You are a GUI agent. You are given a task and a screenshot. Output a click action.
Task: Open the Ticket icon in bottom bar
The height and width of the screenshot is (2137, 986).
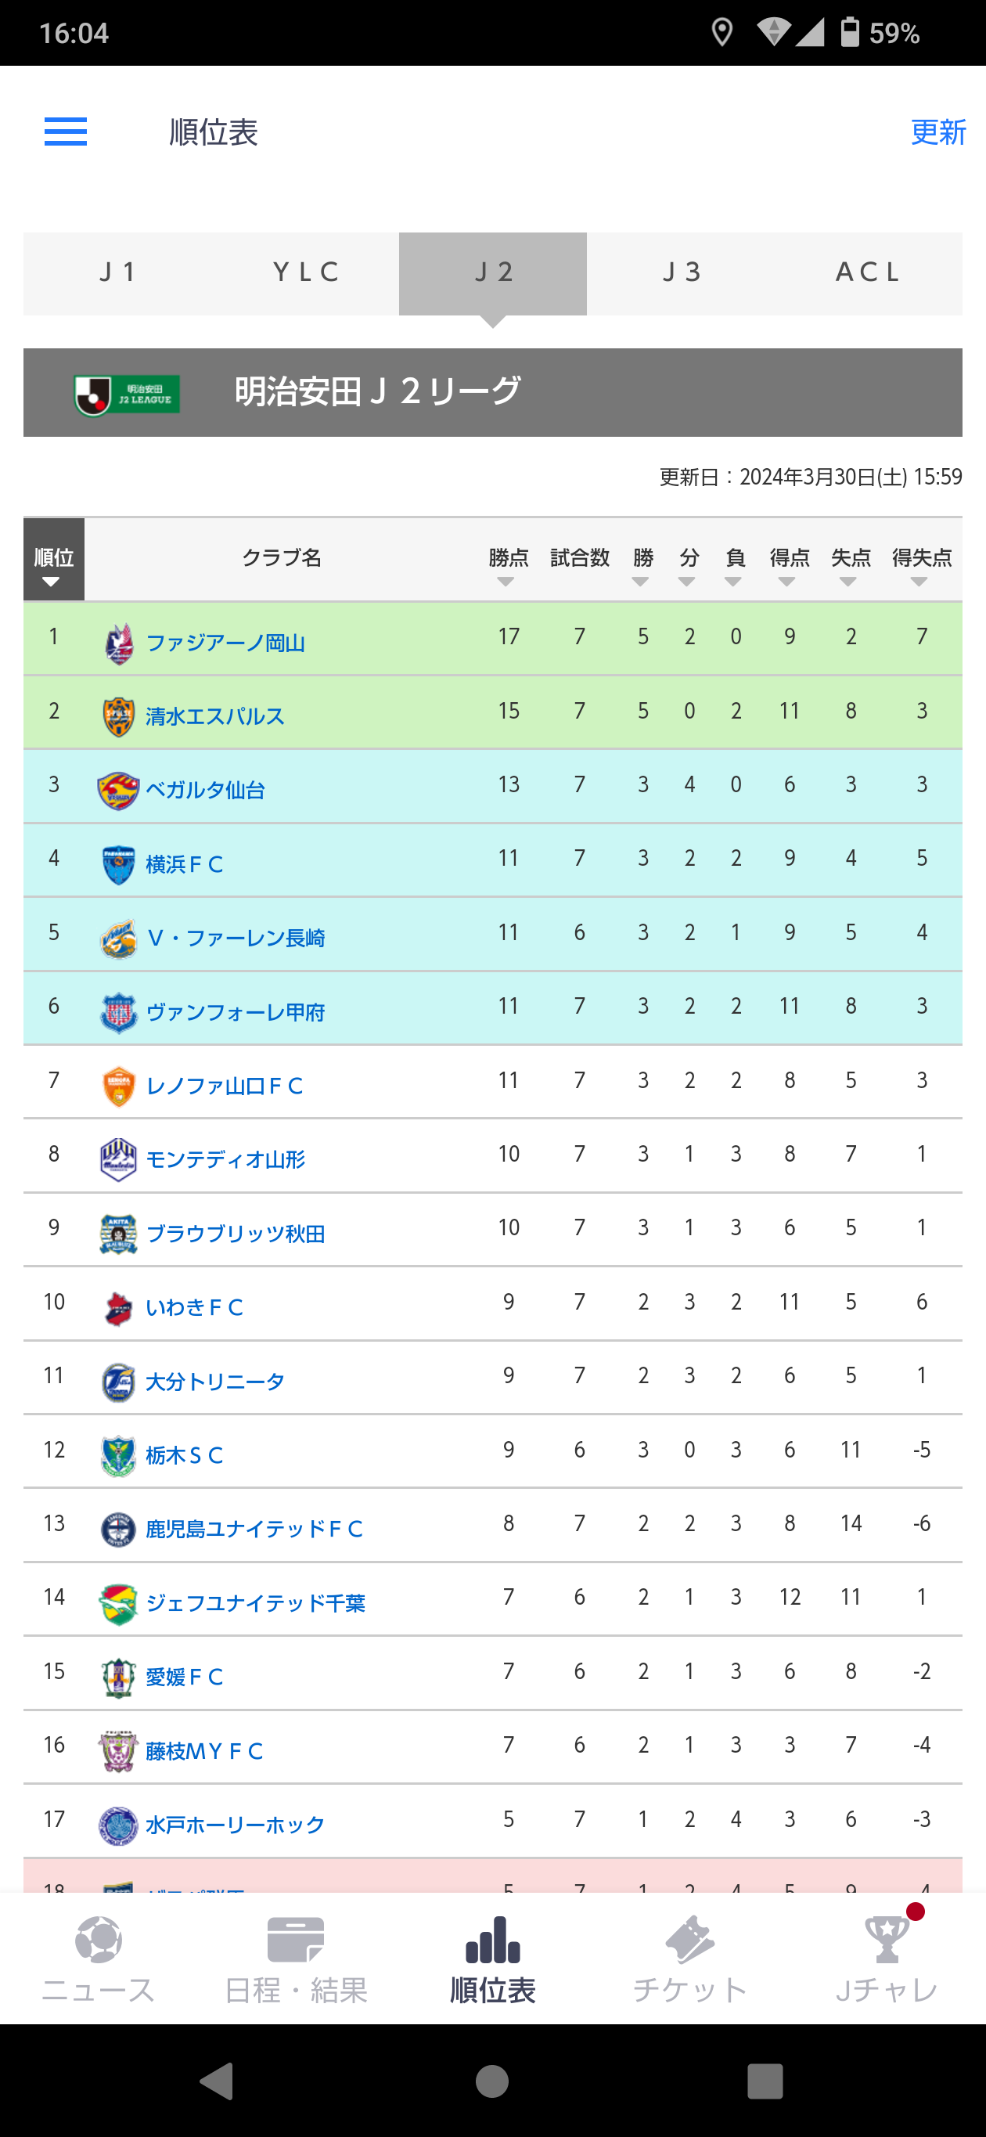pyautogui.click(x=690, y=1940)
